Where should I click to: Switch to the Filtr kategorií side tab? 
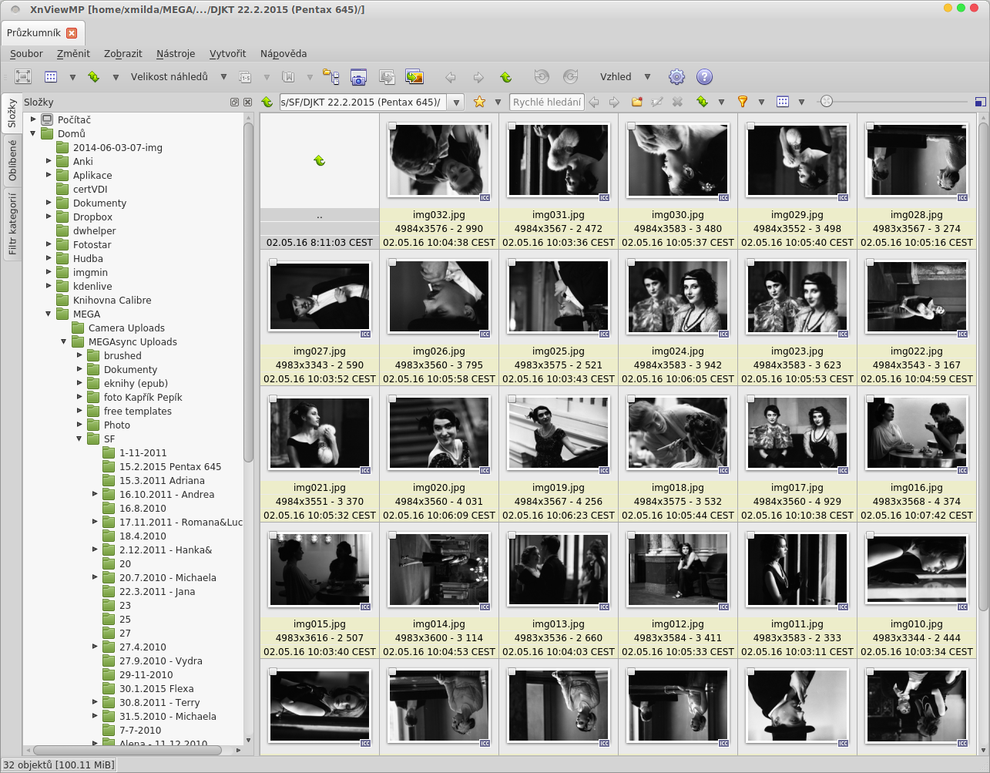point(12,224)
